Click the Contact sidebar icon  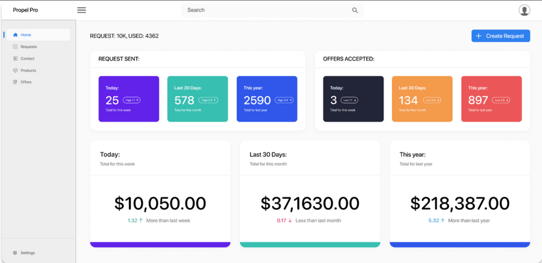click(15, 58)
